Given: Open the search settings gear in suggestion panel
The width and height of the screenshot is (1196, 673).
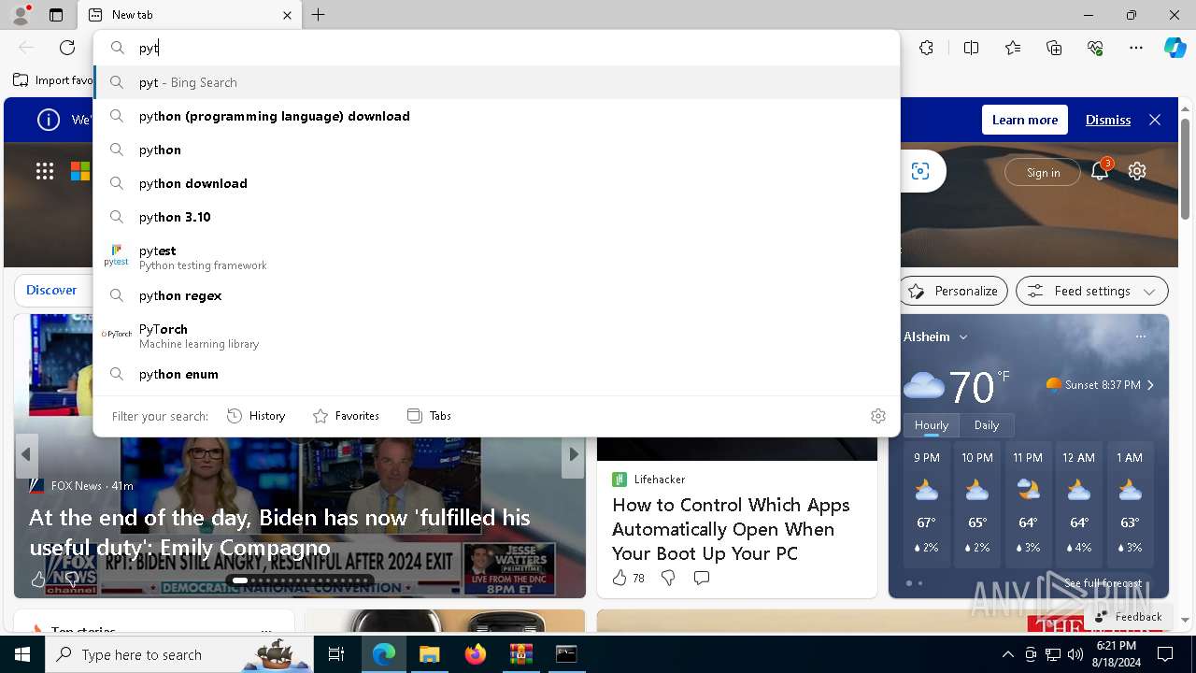Looking at the screenshot, I should coord(877,416).
